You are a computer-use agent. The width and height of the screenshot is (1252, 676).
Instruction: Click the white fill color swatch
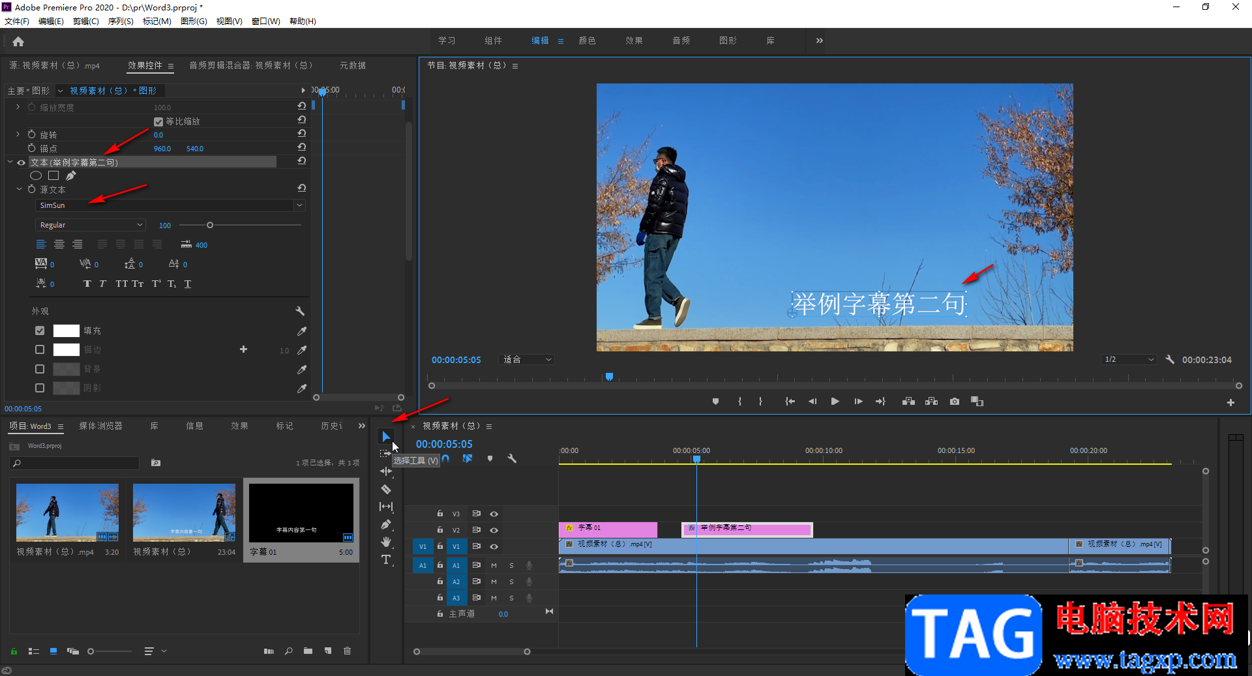[66, 331]
